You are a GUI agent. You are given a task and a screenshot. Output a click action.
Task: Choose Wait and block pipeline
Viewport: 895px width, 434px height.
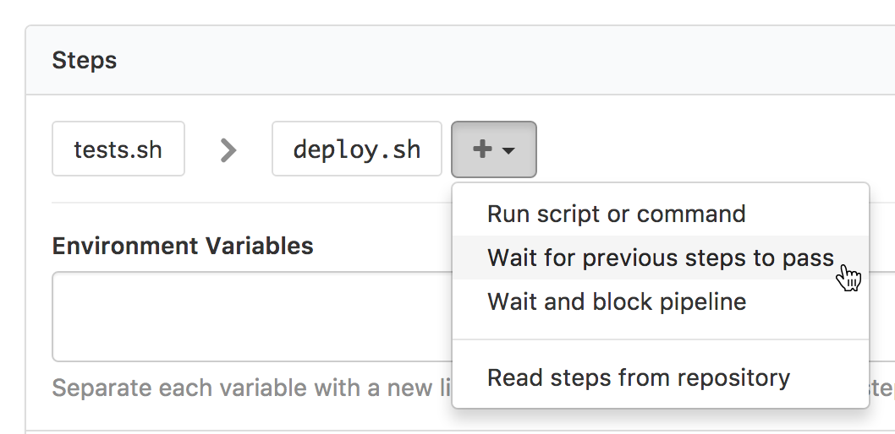(x=661, y=301)
